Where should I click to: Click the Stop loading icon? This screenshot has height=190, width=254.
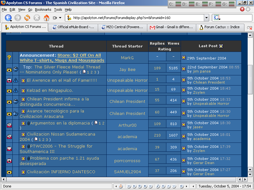click(37, 18)
